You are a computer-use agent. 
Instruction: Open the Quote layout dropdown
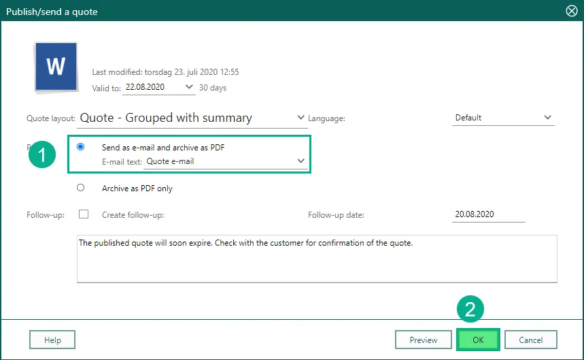[x=301, y=118]
